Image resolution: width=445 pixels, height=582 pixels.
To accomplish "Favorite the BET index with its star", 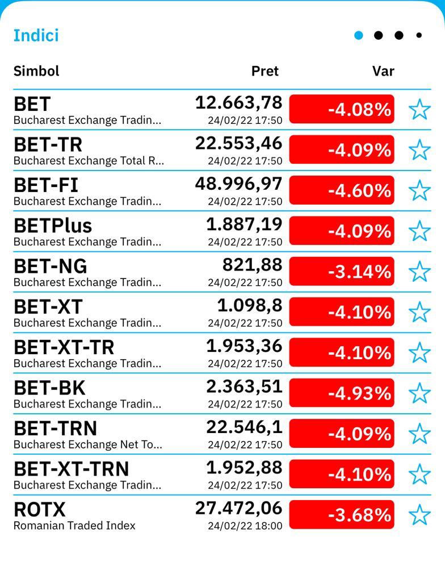I will [419, 109].
